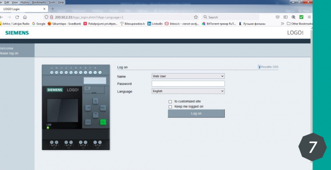
Task: Check the 'Keep me logged on' box
Action: click(170, 107)
